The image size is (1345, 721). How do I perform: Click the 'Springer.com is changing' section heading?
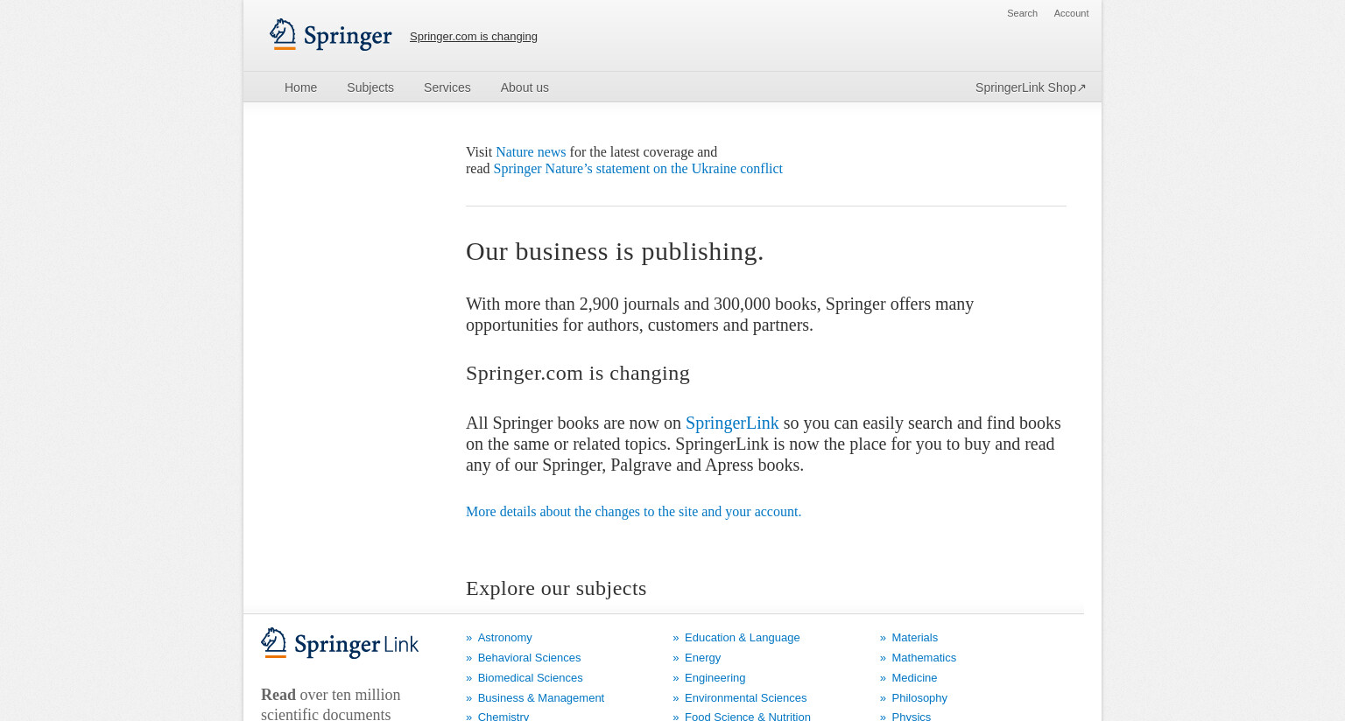578,373
